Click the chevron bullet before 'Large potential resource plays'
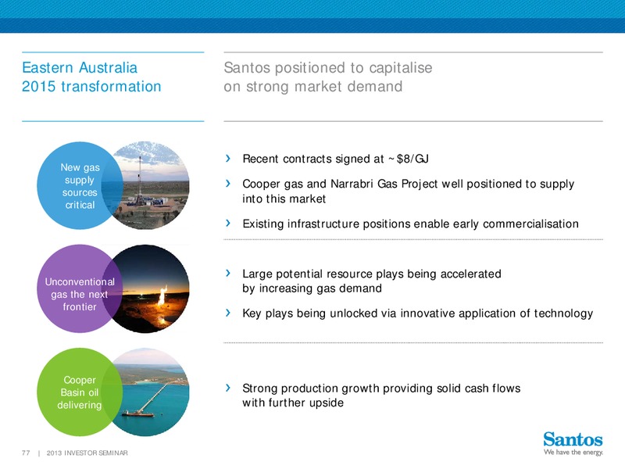625x469 pixels. click(x=228, y=273)
